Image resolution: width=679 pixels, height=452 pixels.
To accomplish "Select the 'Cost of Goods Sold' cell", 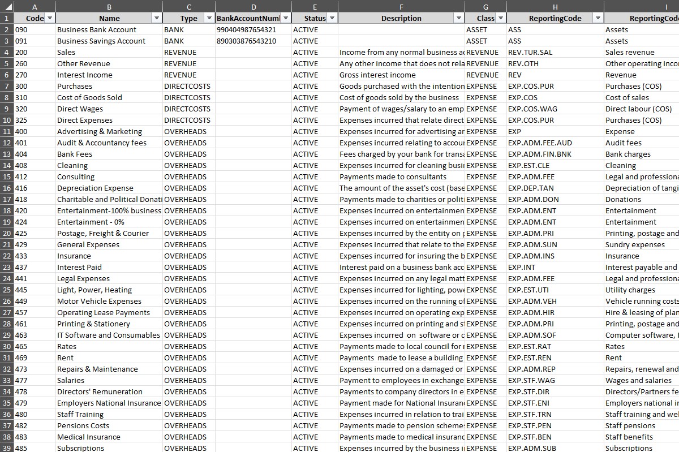I will coord(109,97).
